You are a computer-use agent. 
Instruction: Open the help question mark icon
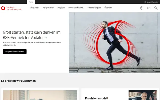(x=142, y=8)
